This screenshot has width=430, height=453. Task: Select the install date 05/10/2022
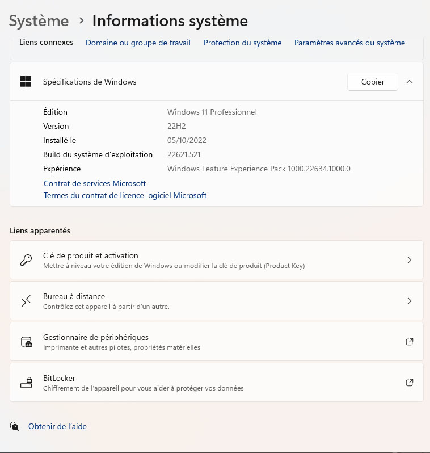coord(187,140)
